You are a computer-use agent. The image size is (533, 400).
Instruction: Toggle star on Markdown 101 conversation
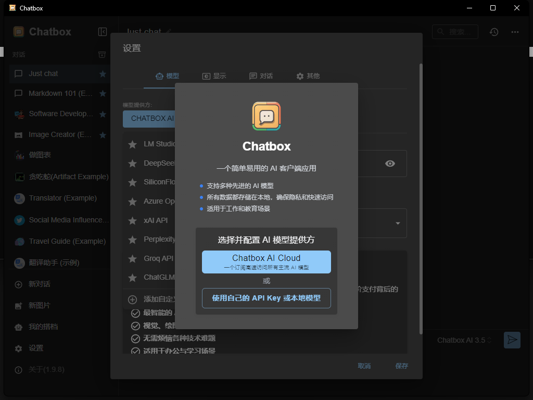click(103, 94)
